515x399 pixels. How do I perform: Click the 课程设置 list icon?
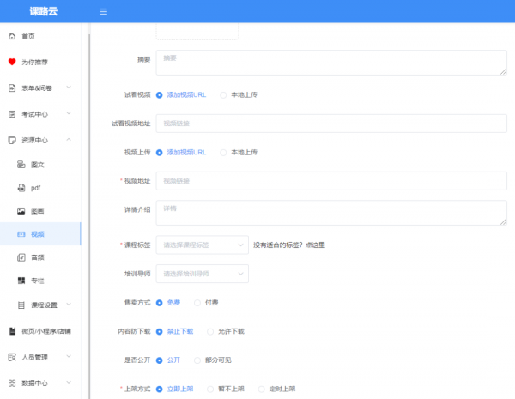click(x=21, y=305)
